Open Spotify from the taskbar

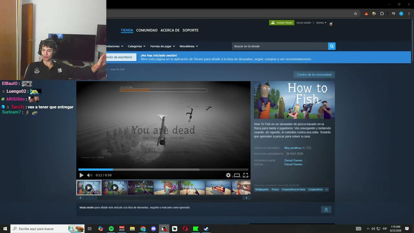[x=111, y=229]
